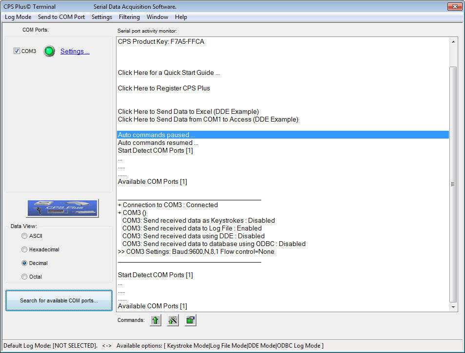Open the Log Mode menu
465x353 pixels.
pyautogui.click(x=18, y=17)
